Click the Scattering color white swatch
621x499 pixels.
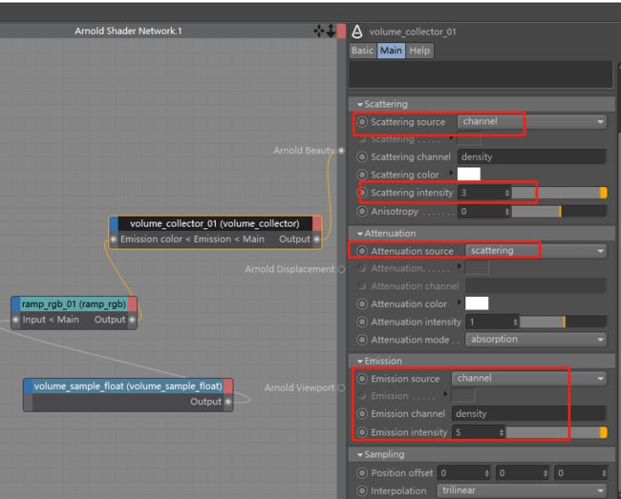pyautogui.click(x=469, y=174)
